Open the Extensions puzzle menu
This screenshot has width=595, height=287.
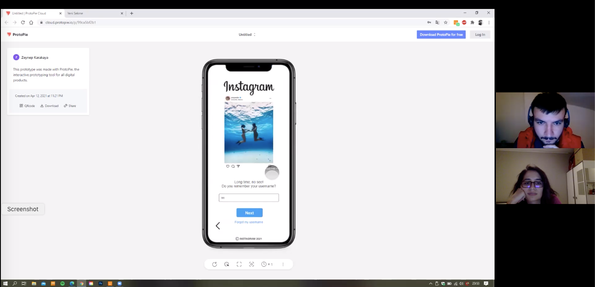click(472, 23)
